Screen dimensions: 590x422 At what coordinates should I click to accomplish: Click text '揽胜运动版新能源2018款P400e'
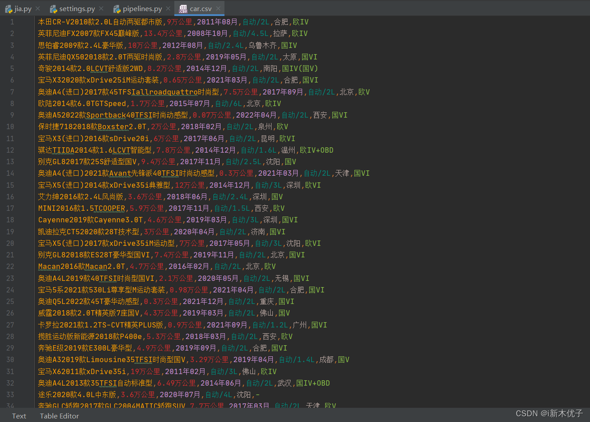coord(90,336)
